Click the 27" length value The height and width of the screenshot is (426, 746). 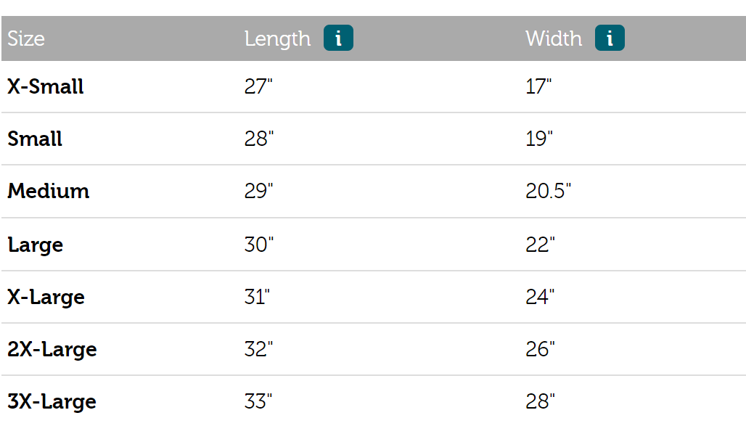(258, 86)
